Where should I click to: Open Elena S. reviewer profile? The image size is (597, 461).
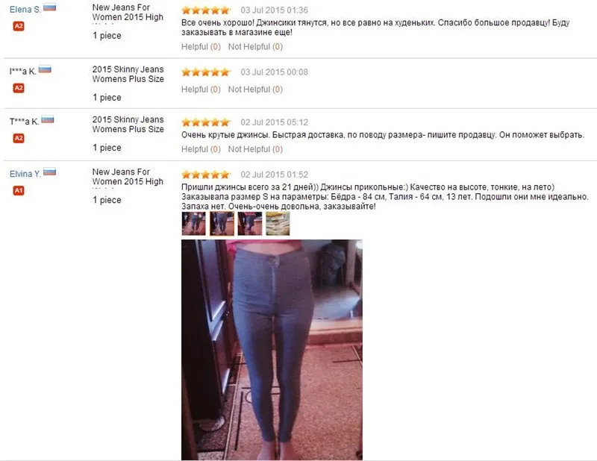click(x=25, y=10)
